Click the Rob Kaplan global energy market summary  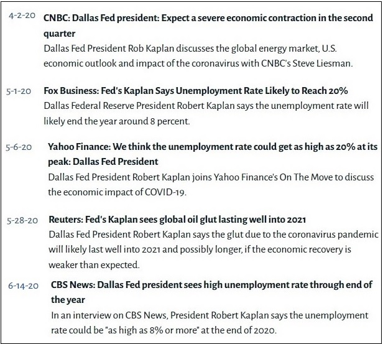[x=198, y=56]
